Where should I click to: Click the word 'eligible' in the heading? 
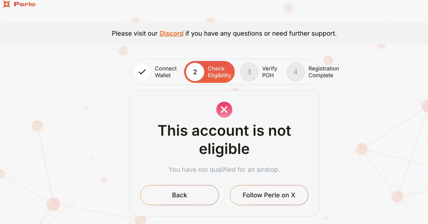[224, 149]
